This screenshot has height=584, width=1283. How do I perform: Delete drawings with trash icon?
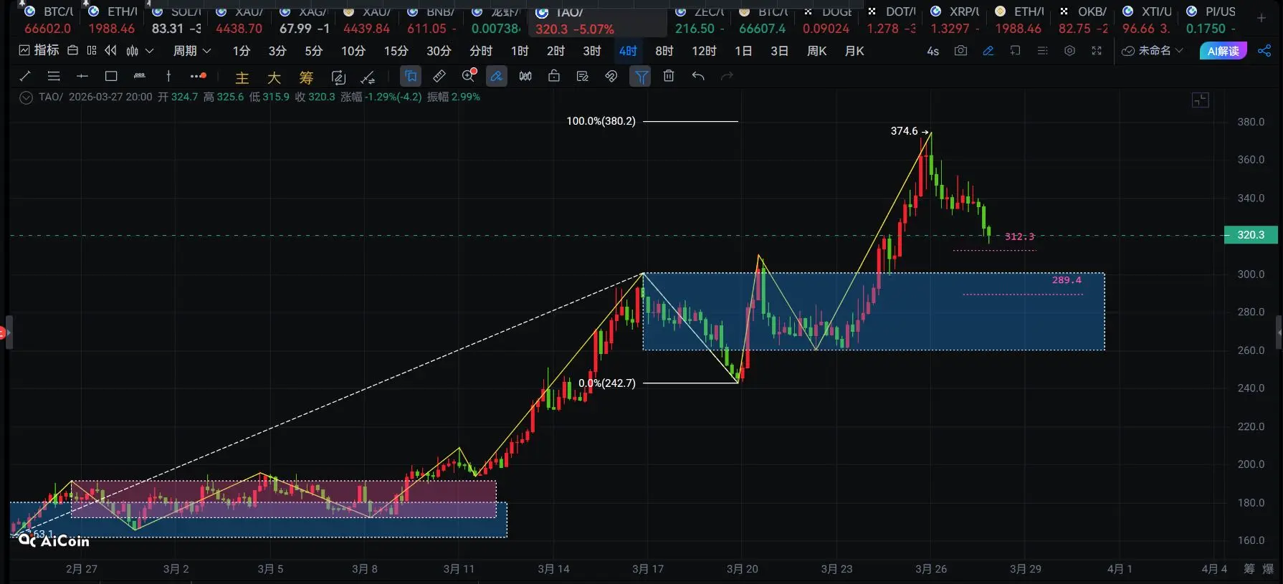(669, 76)
